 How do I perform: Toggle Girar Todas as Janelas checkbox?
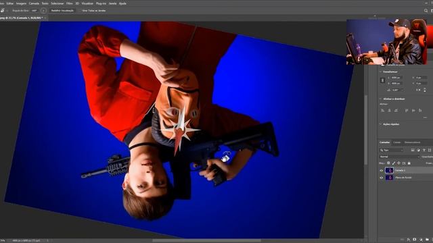(80, 11)
